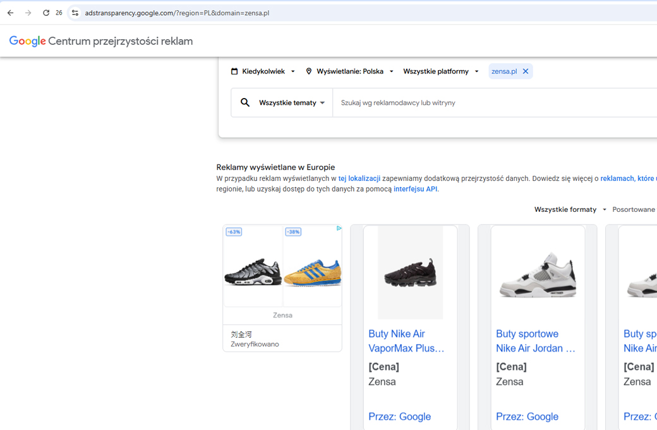Image resolution: width=657 pixels, height=430 pixels.
Task: Follow the 'tej lokalizacji' link
Action: click(x=359, y=178)
